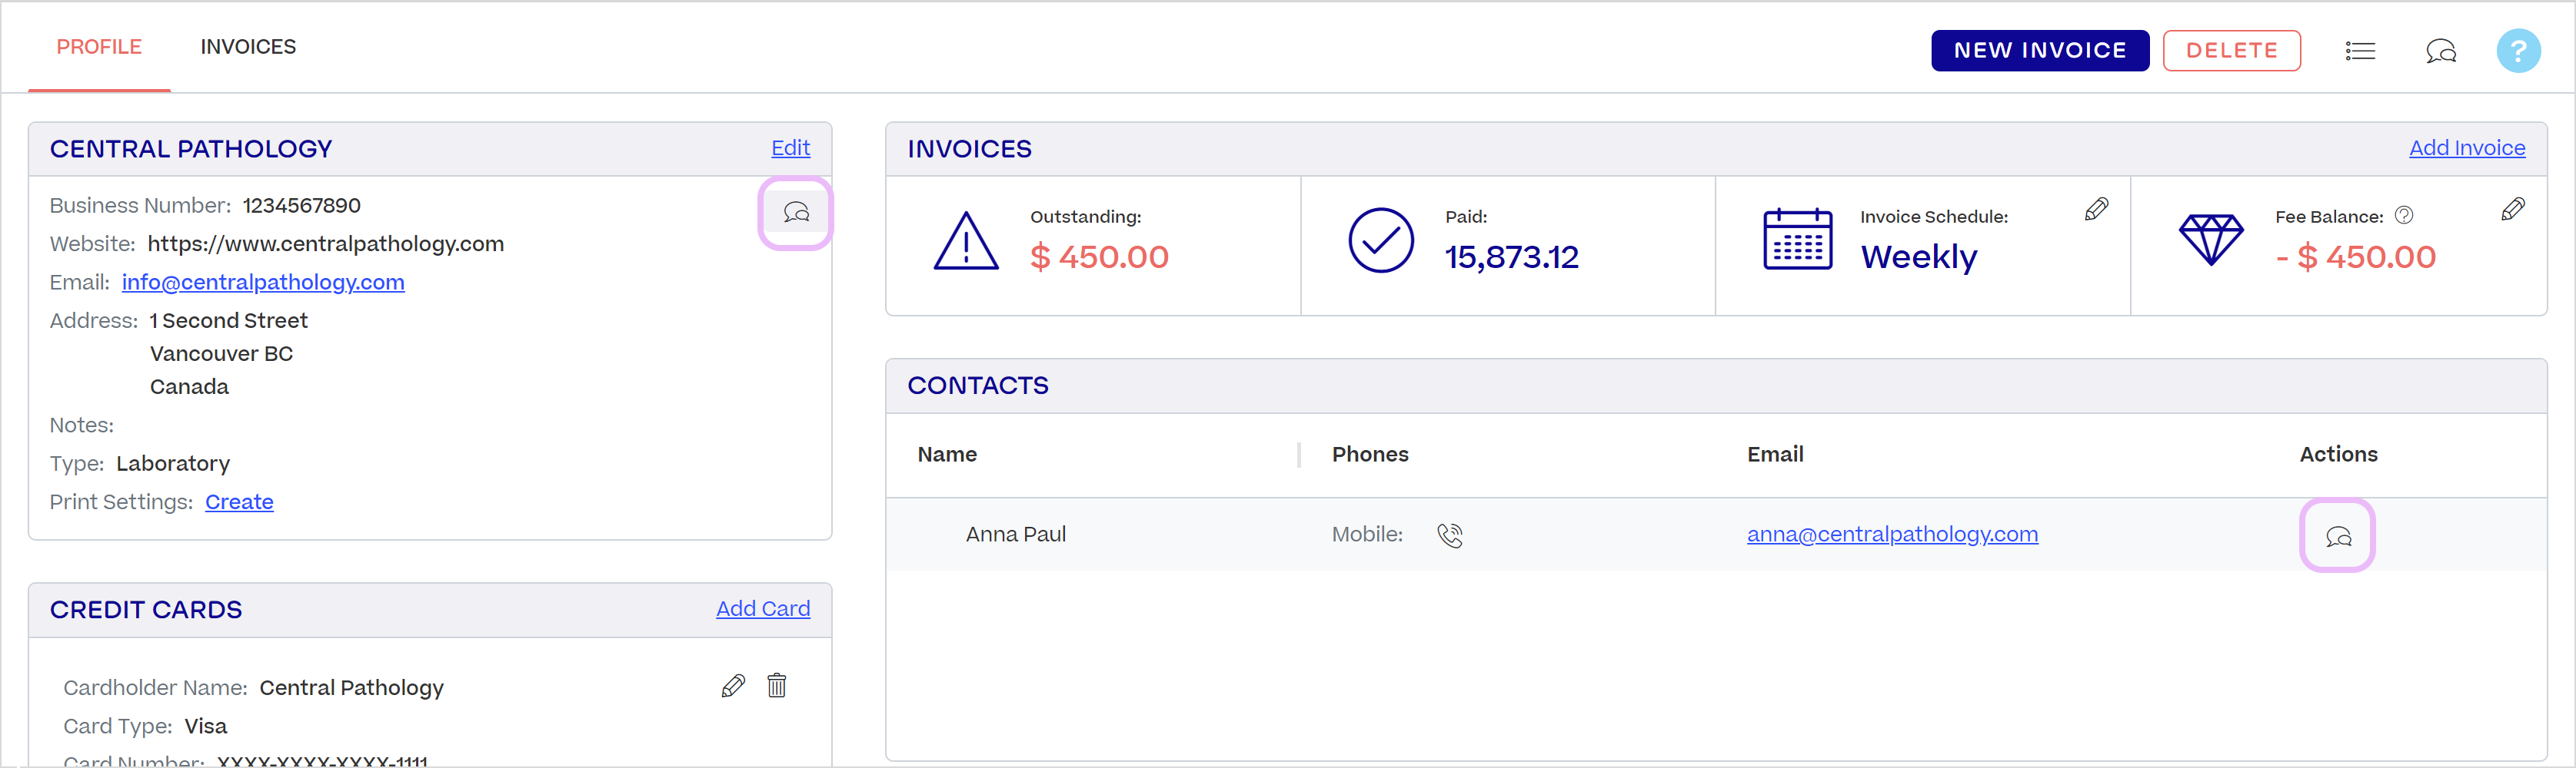Open anna@centralpathology.com email link
The image size is (2576, 768).
pyautogui.click(x=1892, y=535)
